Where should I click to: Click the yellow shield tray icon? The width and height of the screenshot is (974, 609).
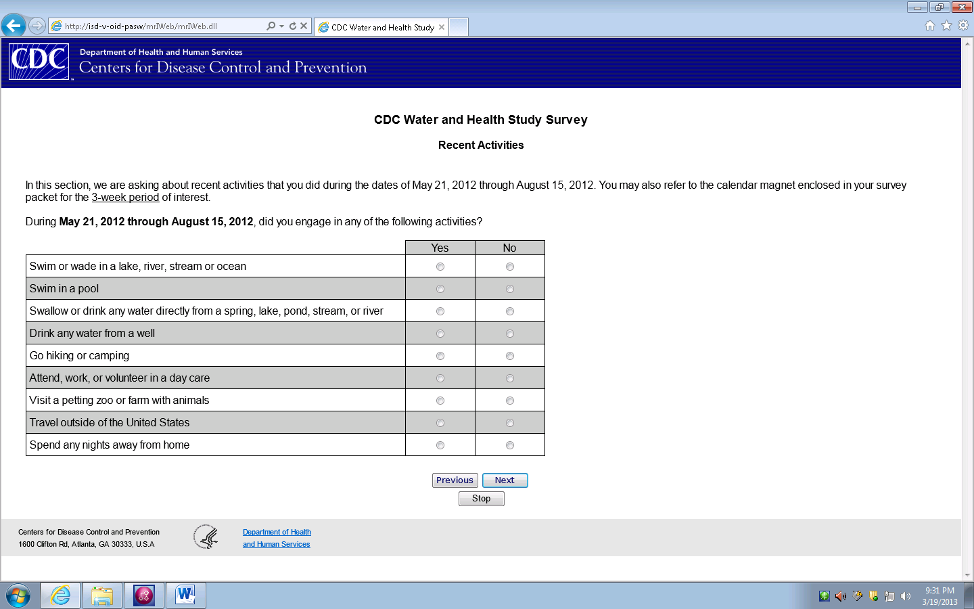874,596
